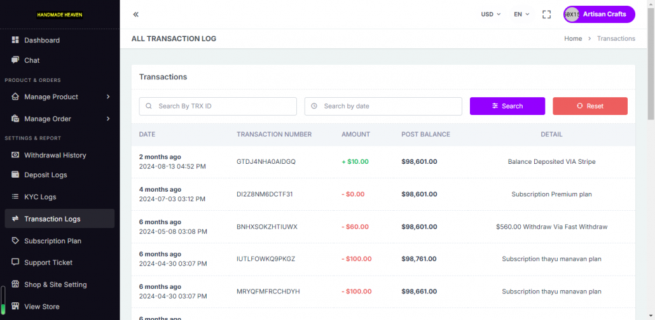Open Support Ticket menu item

60,262
